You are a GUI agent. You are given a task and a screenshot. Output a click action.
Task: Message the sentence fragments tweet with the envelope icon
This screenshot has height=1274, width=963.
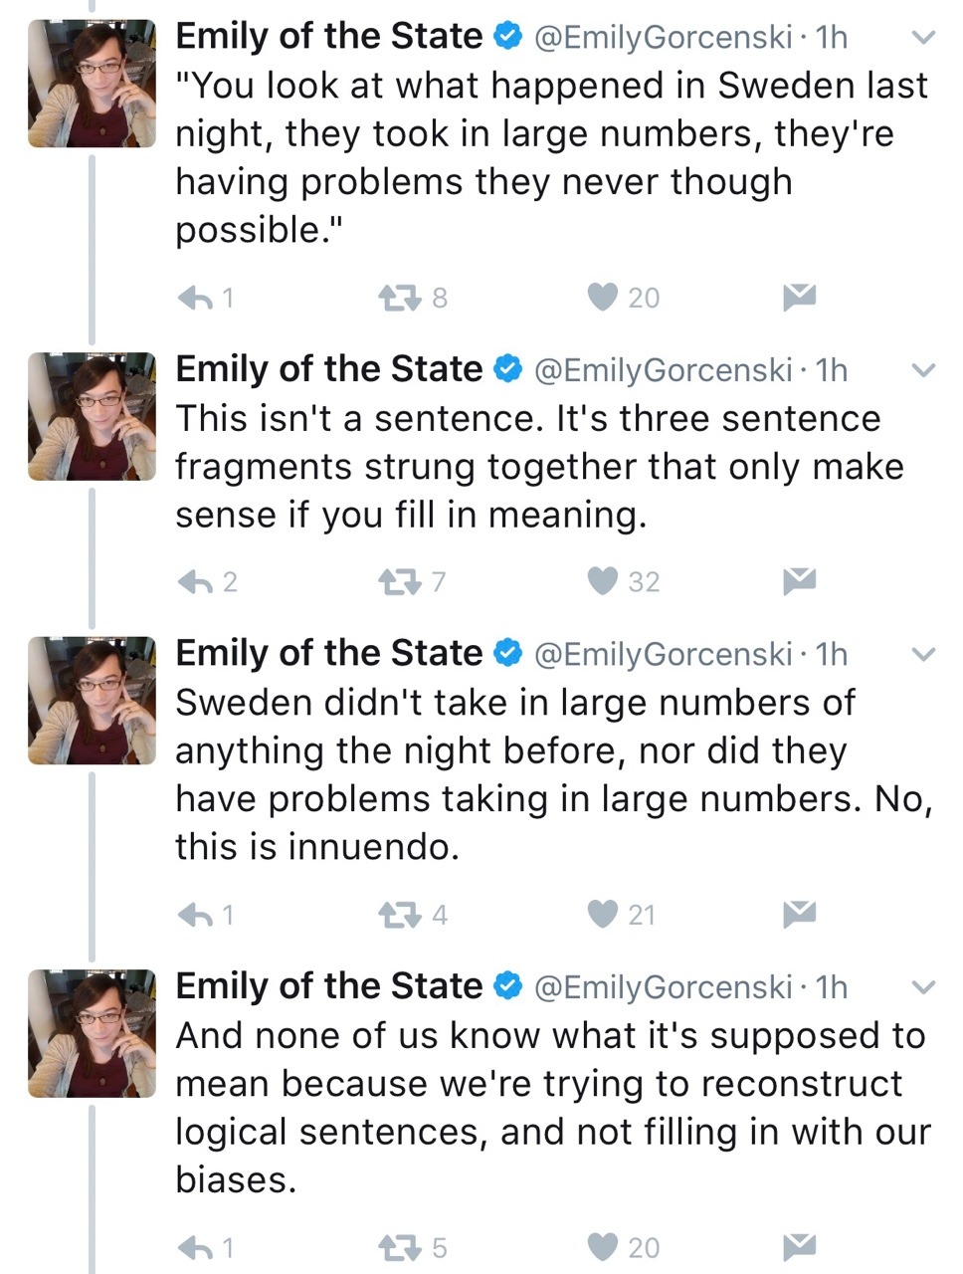(798, 581)
